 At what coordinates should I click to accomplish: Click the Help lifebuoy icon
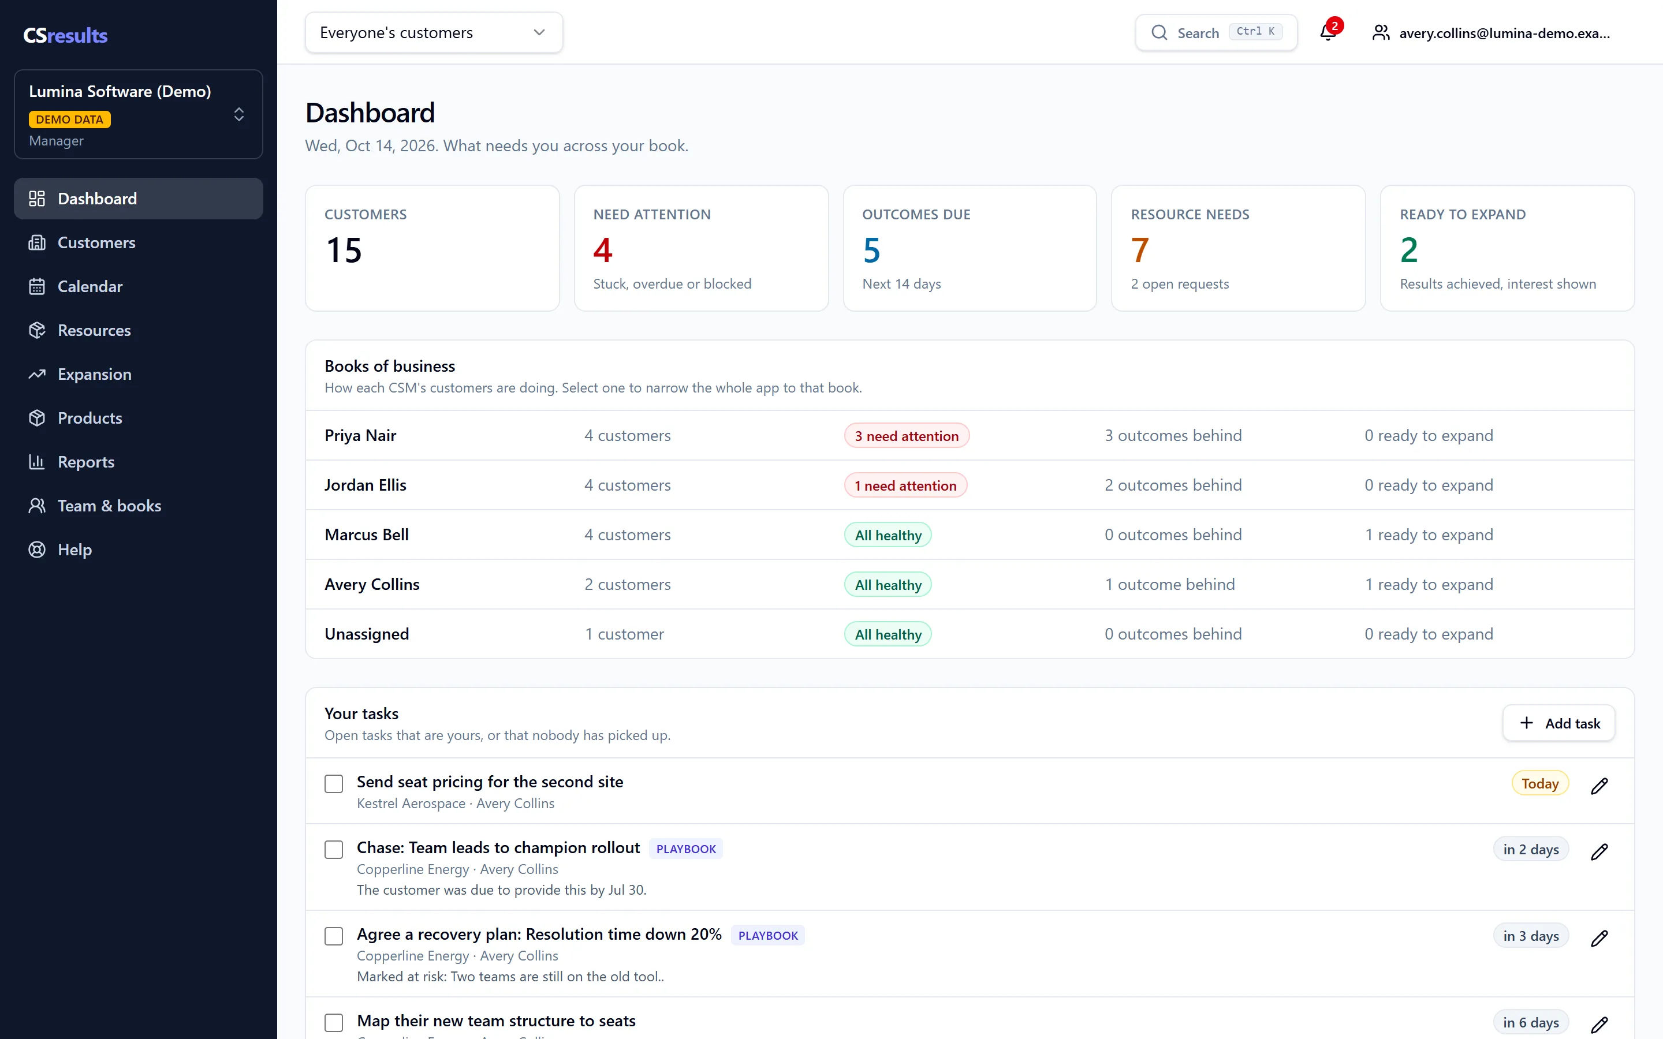37,550
